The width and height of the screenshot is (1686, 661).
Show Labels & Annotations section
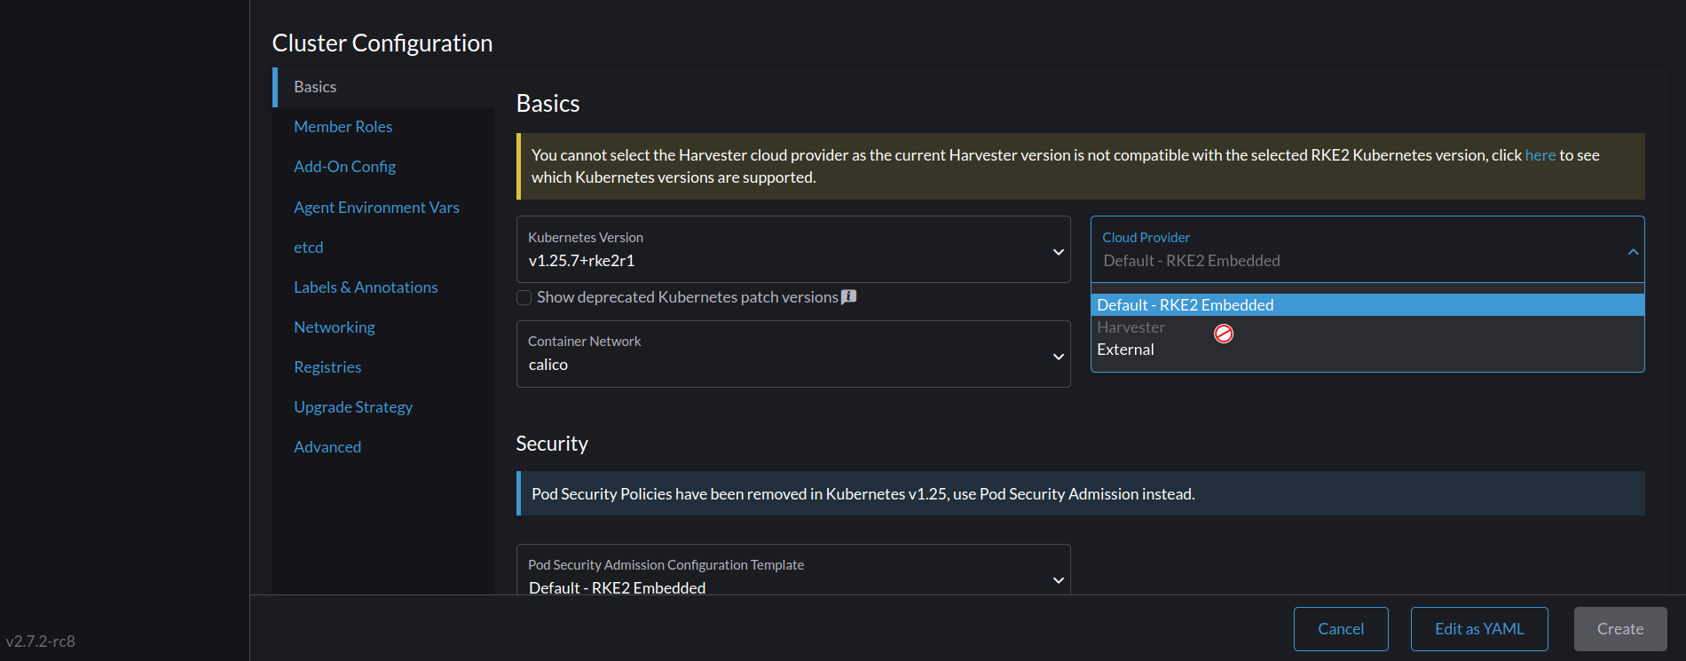coord(366,287)
